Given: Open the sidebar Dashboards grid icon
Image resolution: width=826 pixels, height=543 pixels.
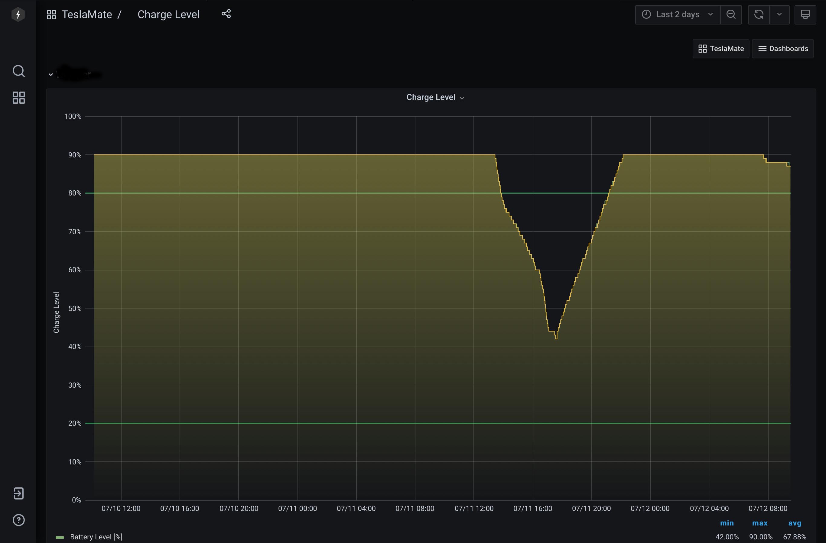Looking at the screenshot, I should point(19,98).
